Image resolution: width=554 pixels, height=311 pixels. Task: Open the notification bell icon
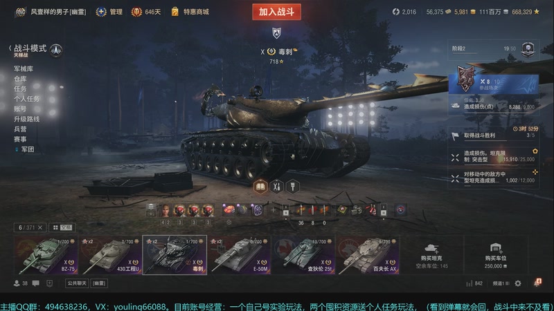click(537, 283)
